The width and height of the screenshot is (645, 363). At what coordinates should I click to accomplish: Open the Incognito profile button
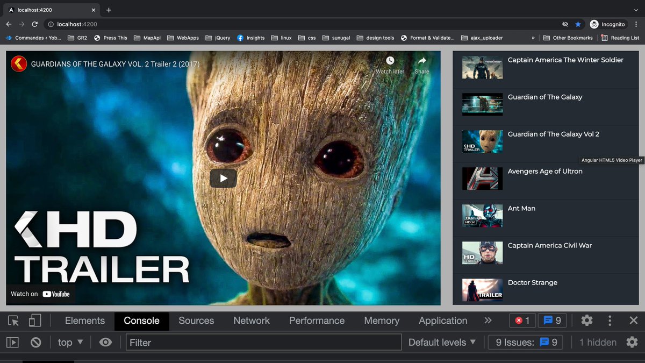(608, 24)
